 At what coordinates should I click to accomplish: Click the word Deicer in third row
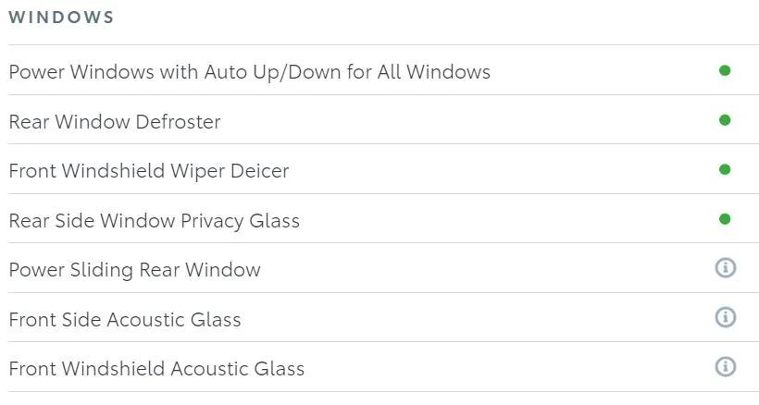click(x=259, y=171)
